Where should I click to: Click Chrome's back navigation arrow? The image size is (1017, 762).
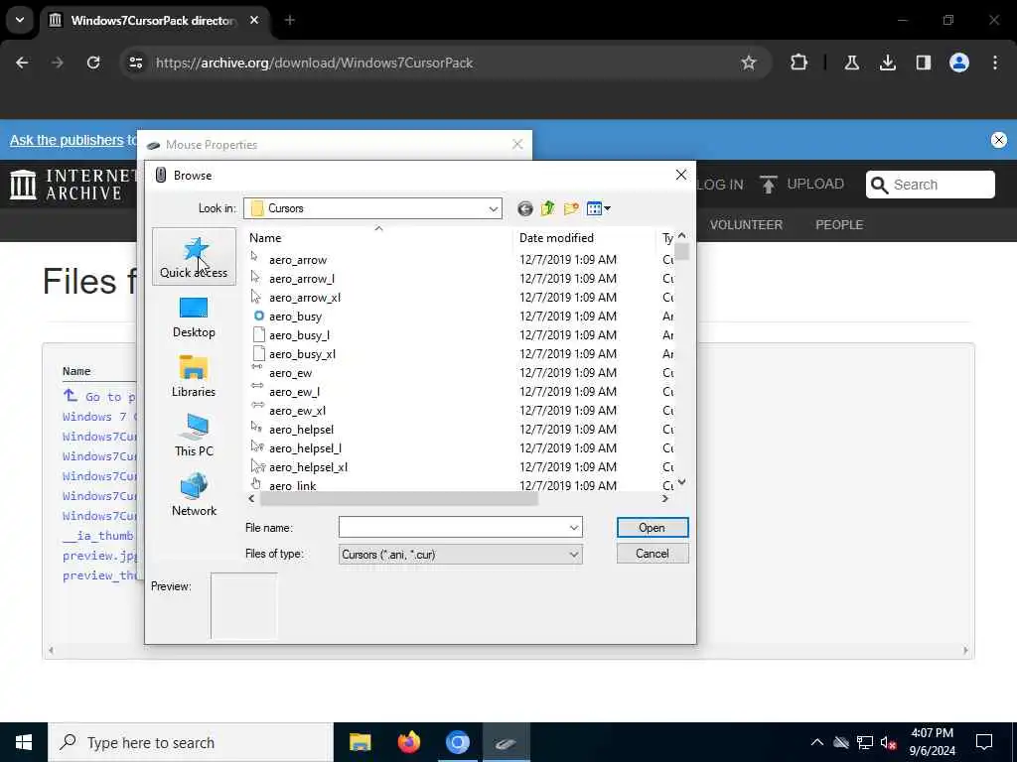[22, 63]
